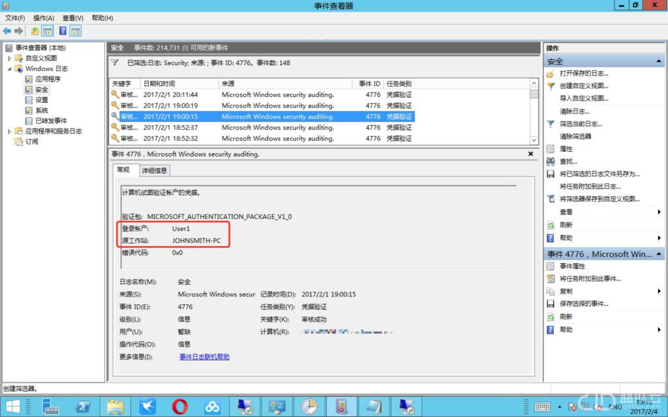Select the event row dated 2017/2/1 20:11:44
This screenshot has width=668, height=417.
coord(262,94)
